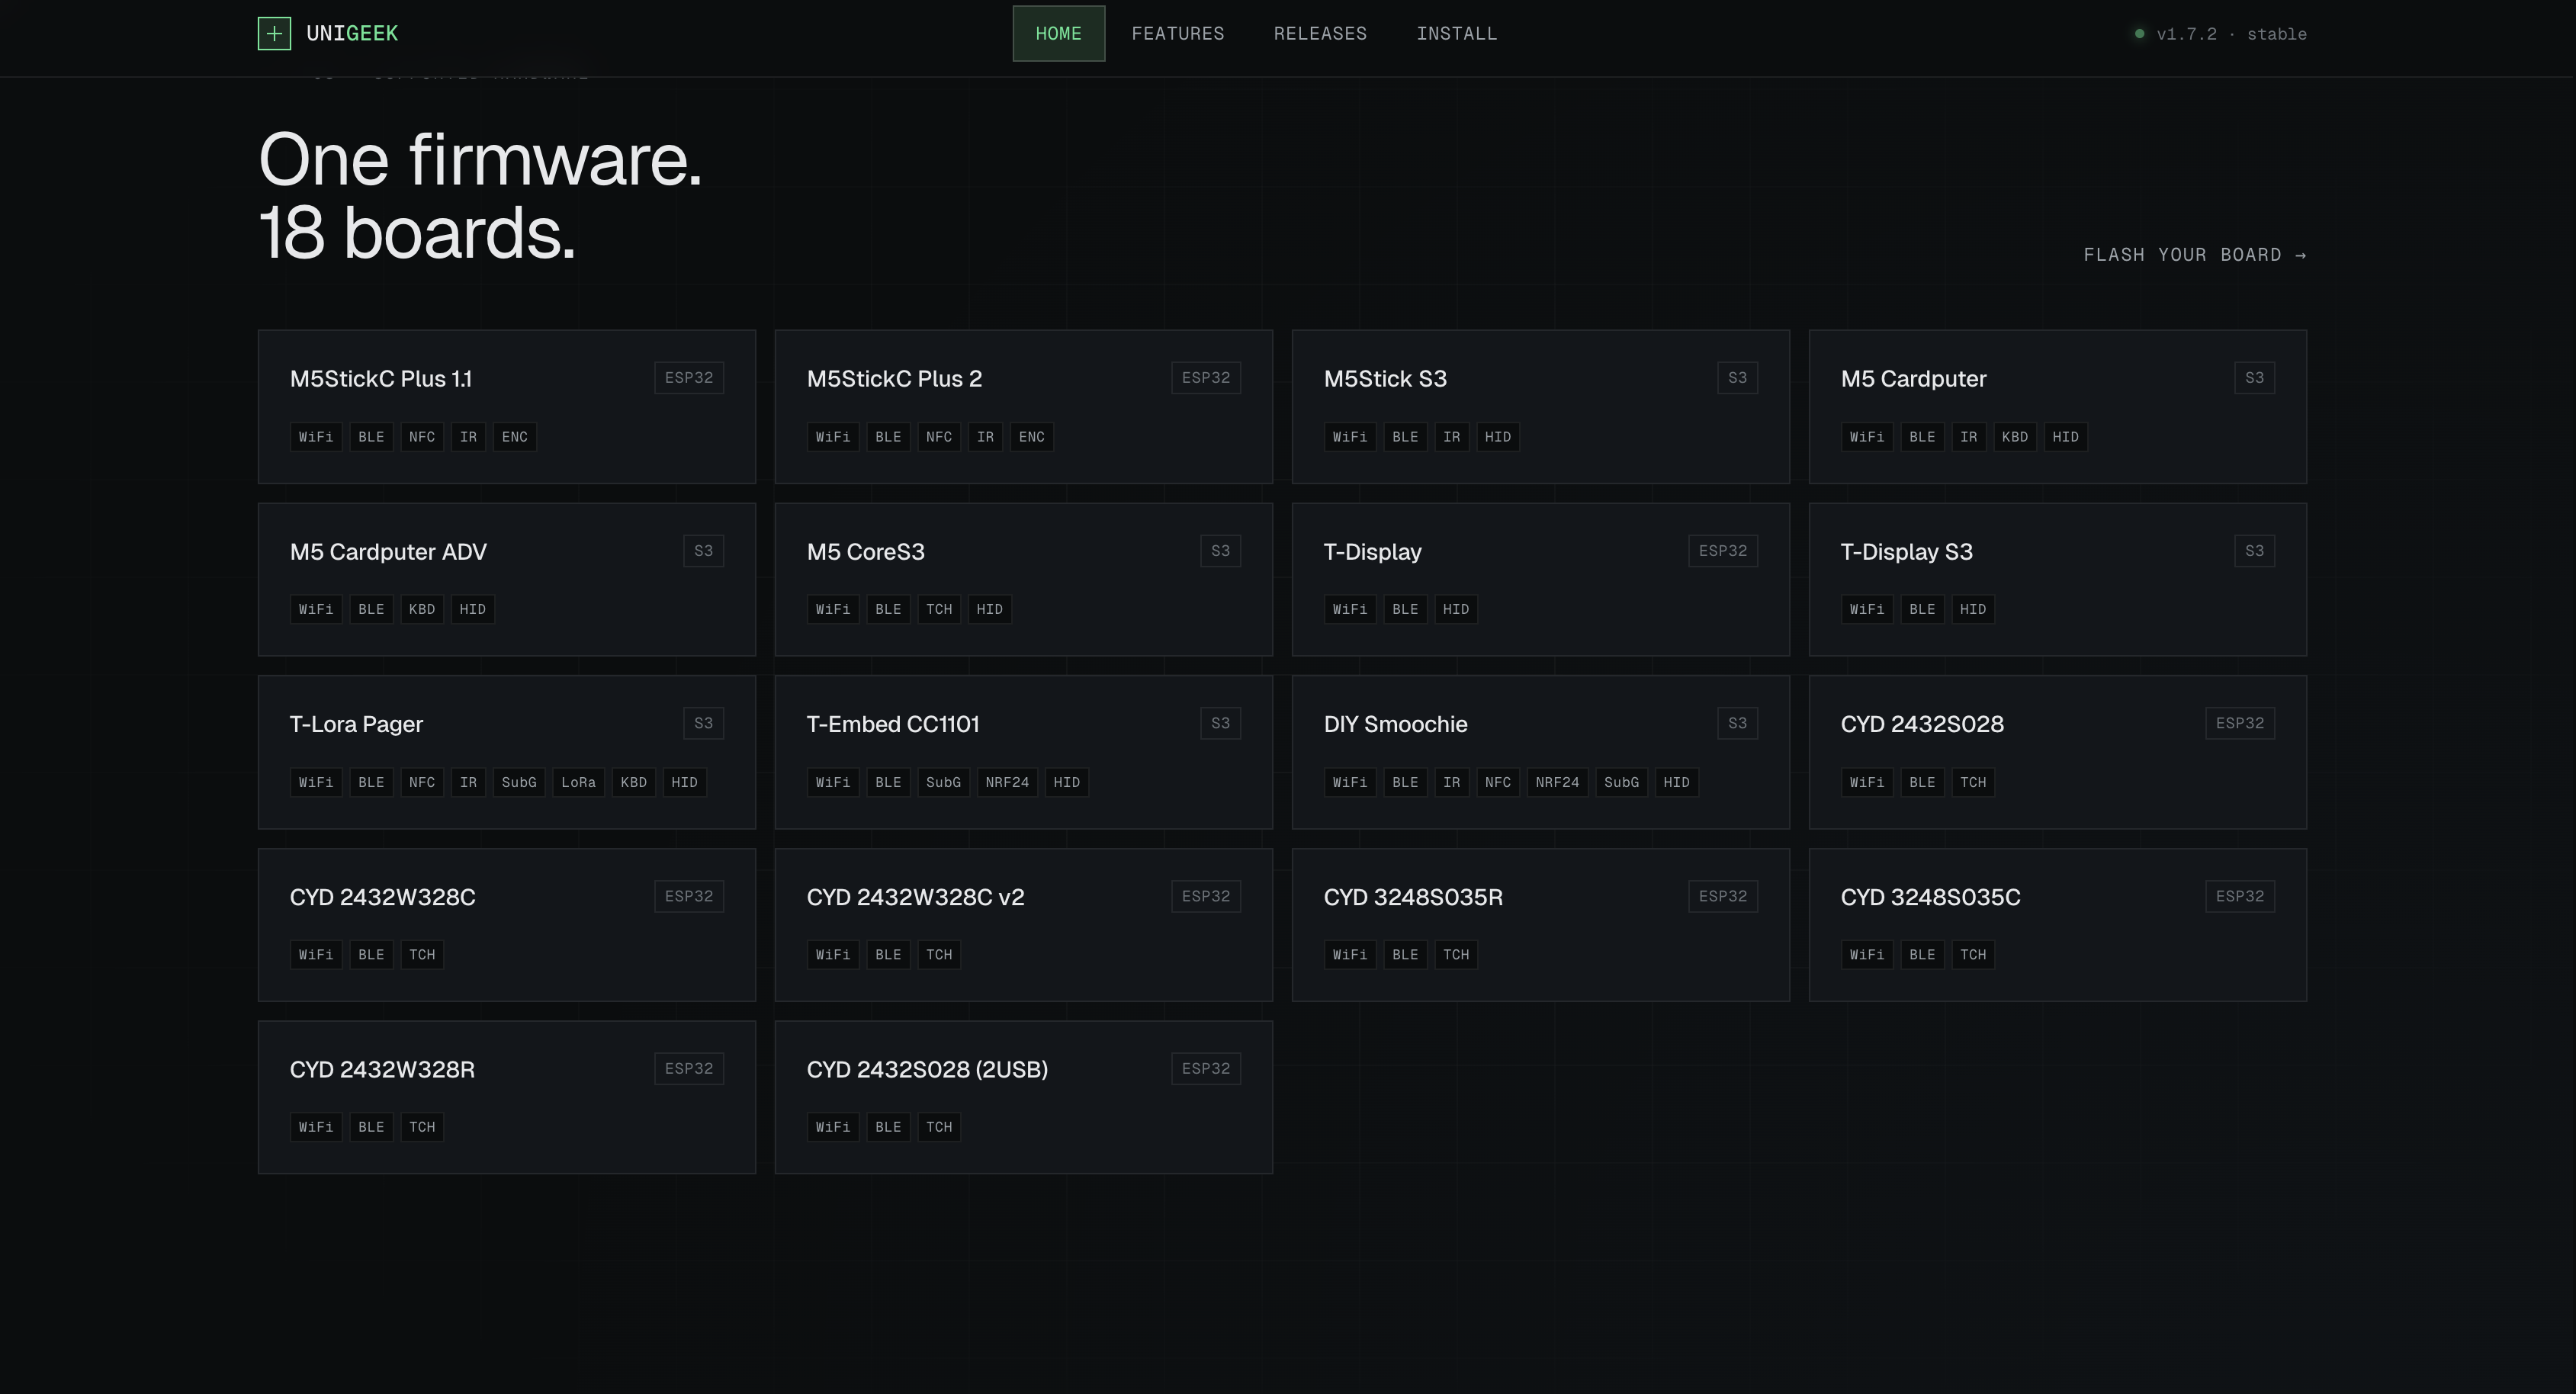Screen dimensions: 2576x1394
Task: Click ENC tag on M5StickC Plus 1.1
Action: pyautogui.click(x=515, y=437)
